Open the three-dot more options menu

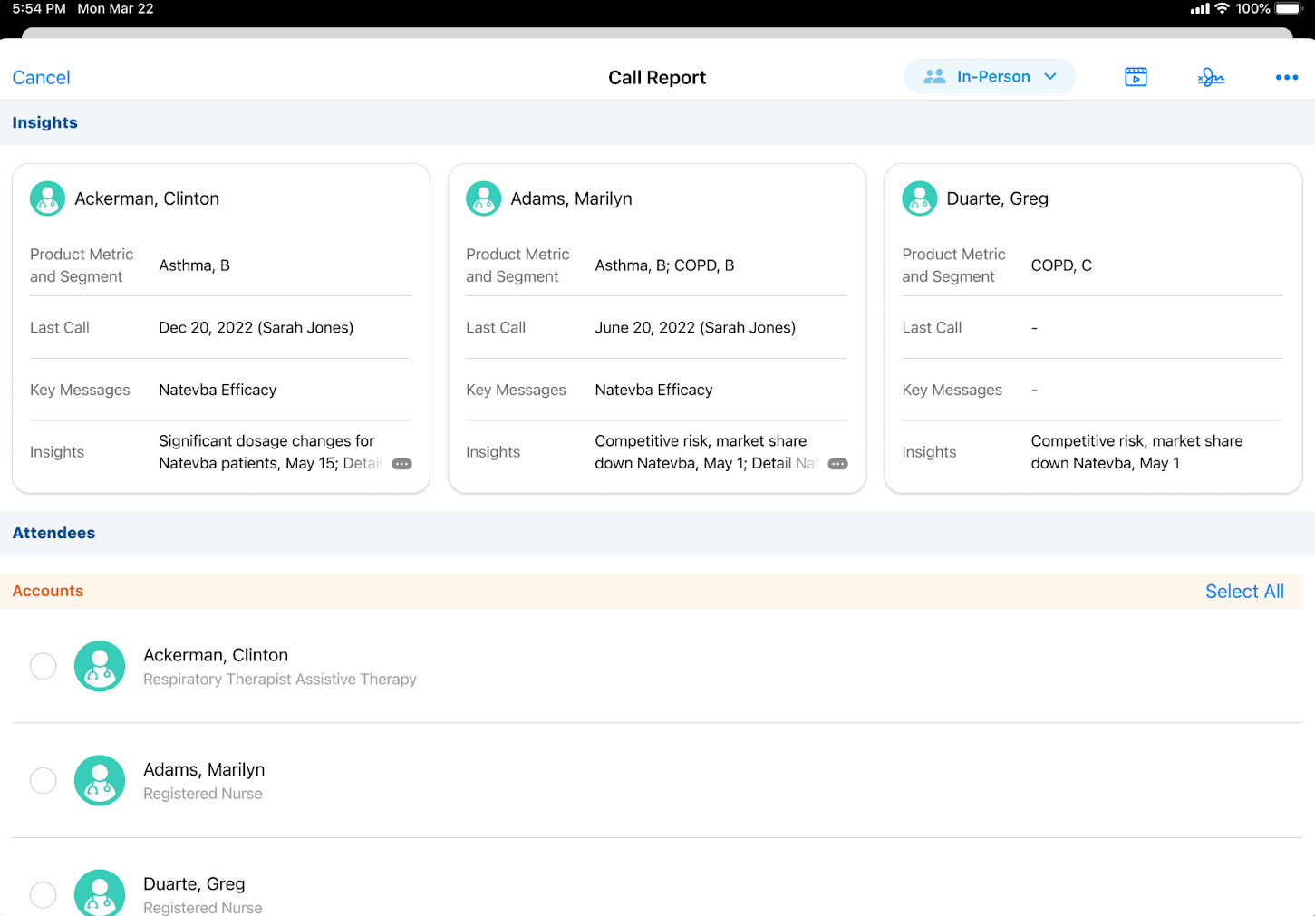pos(1286,78)
